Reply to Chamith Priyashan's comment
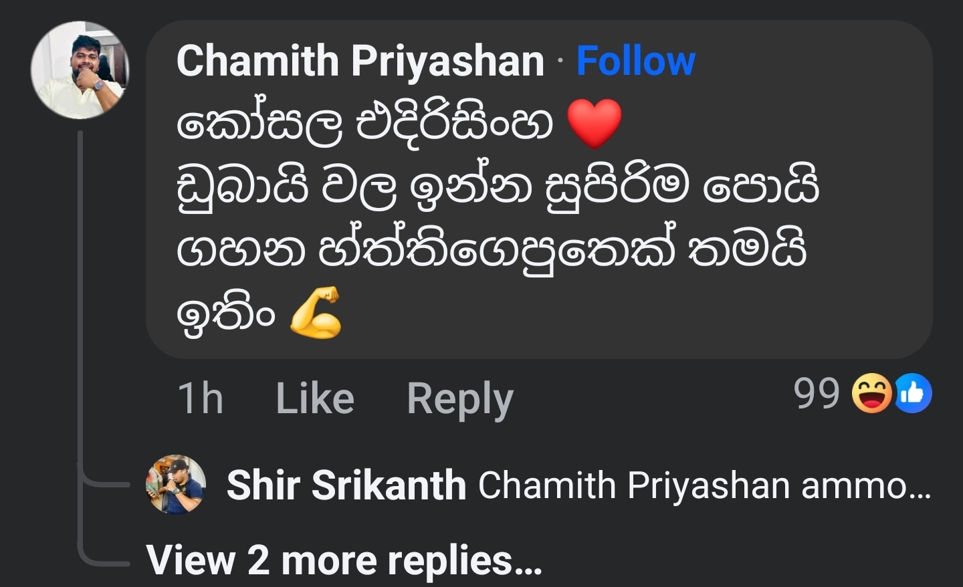The height and width of the screenshot is (587, 963). click(x=460, y=400)
